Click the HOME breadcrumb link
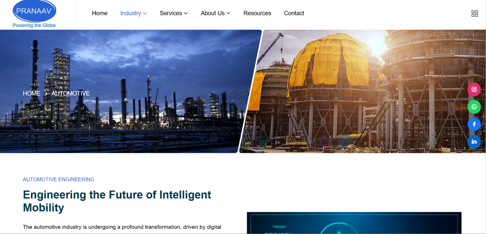 [32, 93]
